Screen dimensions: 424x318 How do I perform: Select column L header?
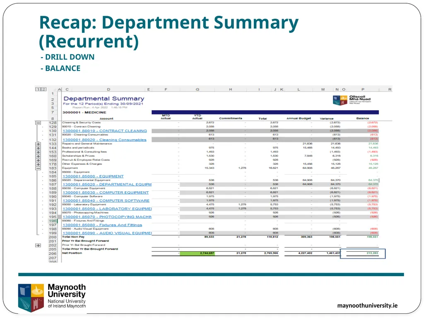(299, 89)
